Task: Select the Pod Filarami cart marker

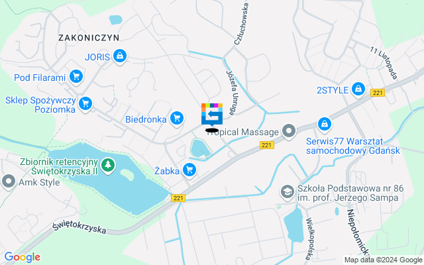Action: (76, 77)
